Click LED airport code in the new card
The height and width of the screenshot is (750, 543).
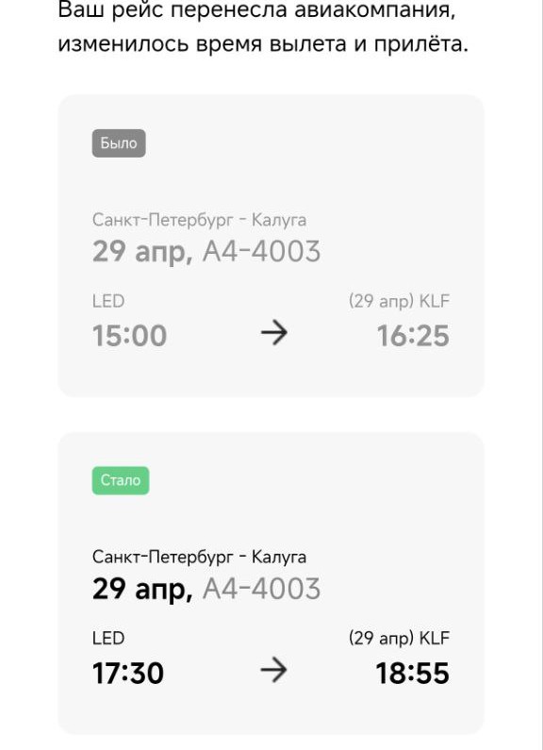tap(108, 639)
